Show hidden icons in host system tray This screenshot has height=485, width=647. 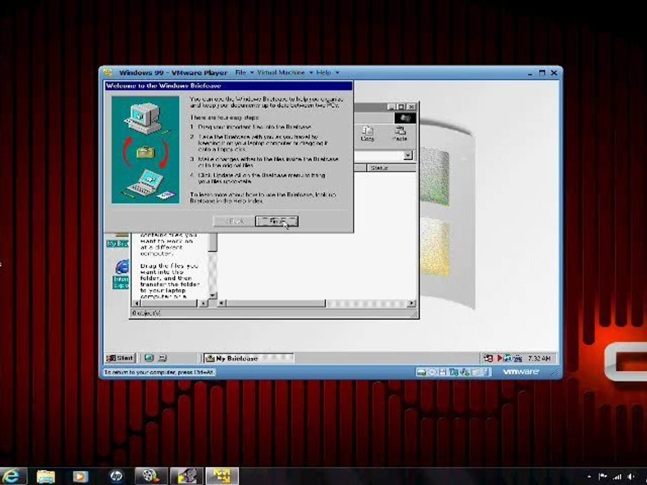coord(589,477)
